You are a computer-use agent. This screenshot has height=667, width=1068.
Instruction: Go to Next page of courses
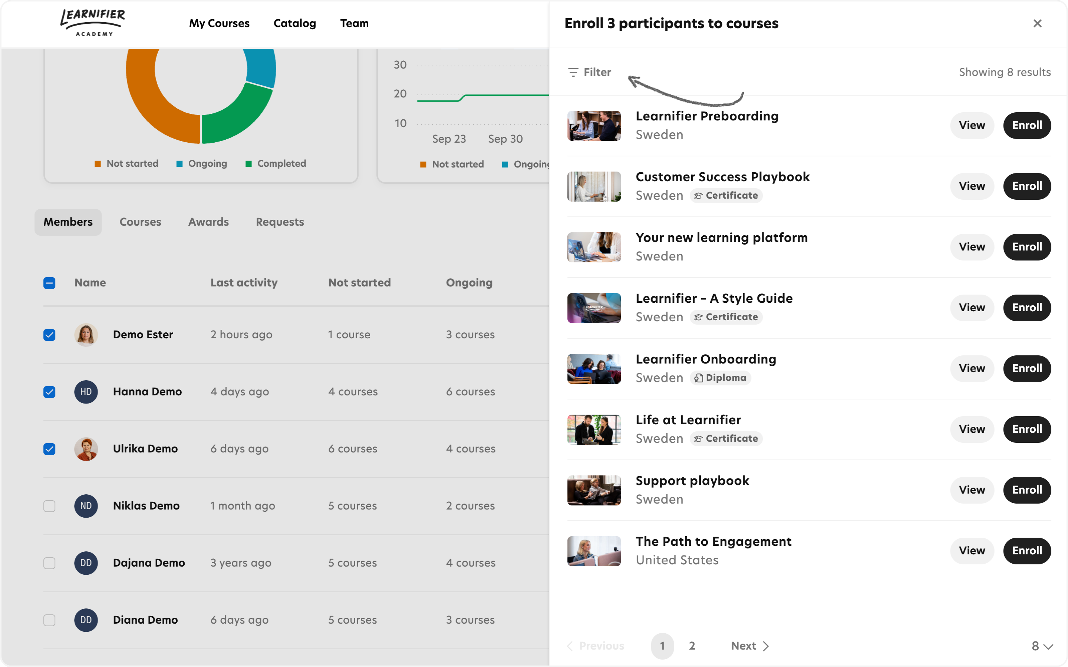pyautogui.click(x=749, y=646)
